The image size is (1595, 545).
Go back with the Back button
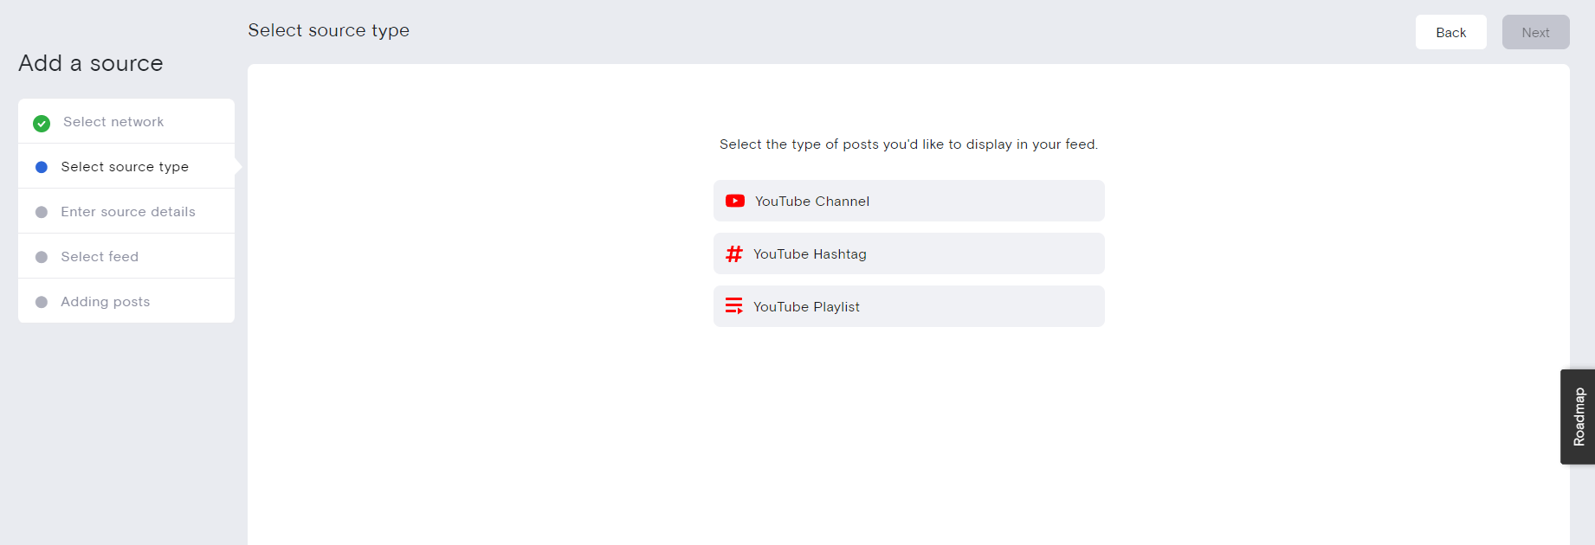pos(1450,32)
